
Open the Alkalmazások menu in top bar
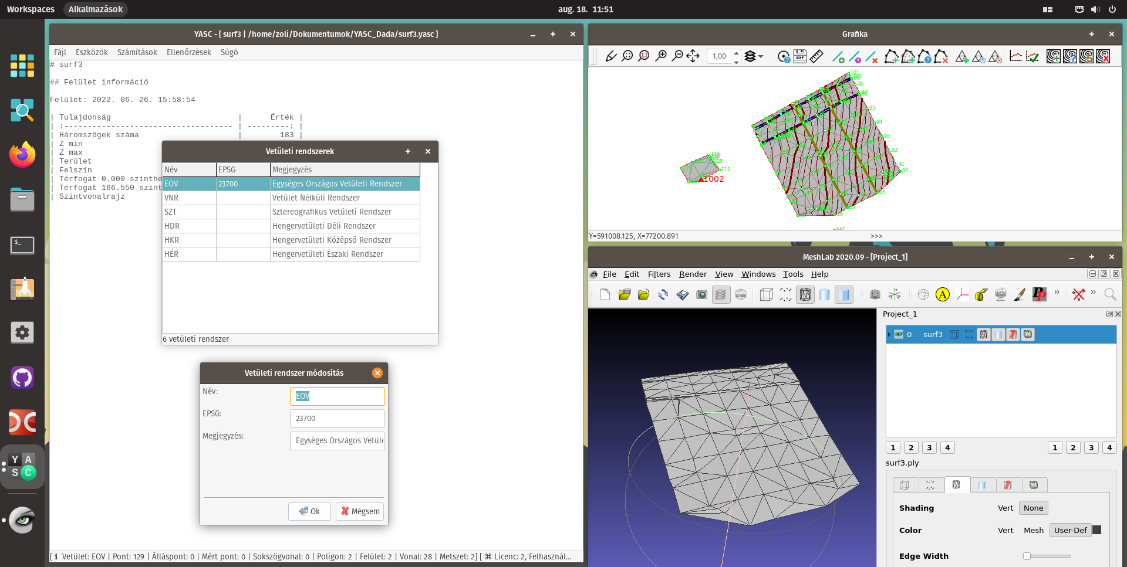point(96,9)
